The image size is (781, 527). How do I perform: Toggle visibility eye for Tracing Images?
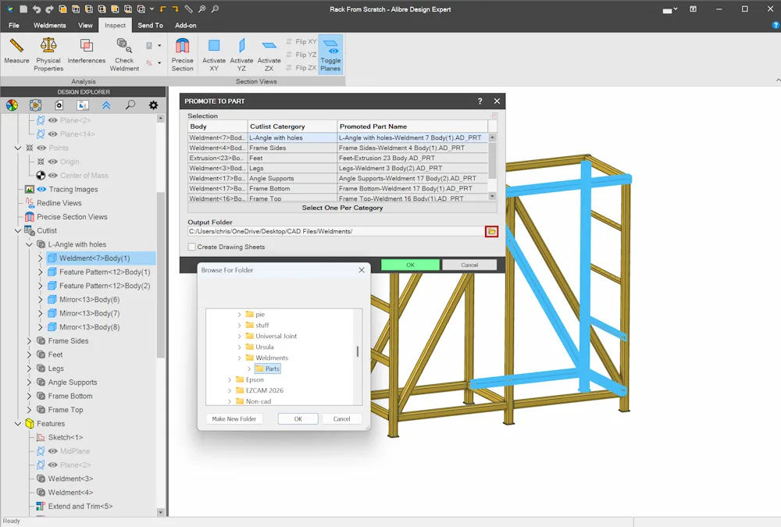pos(41,189)
